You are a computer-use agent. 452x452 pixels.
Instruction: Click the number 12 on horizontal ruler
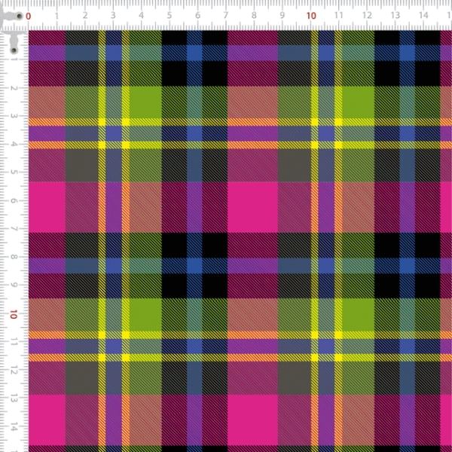pyautogui.click(x=367, y=16)
